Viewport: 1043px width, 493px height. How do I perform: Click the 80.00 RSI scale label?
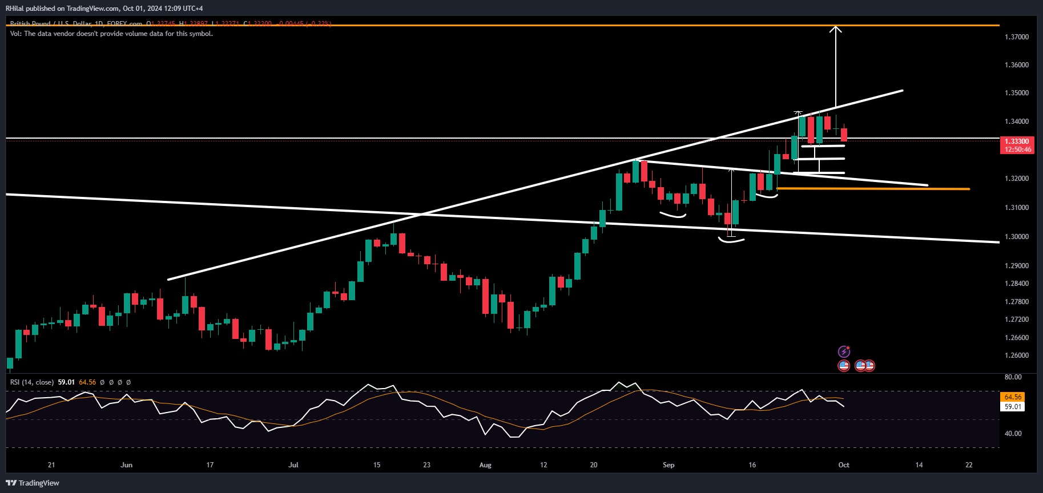coord(1013,377)
